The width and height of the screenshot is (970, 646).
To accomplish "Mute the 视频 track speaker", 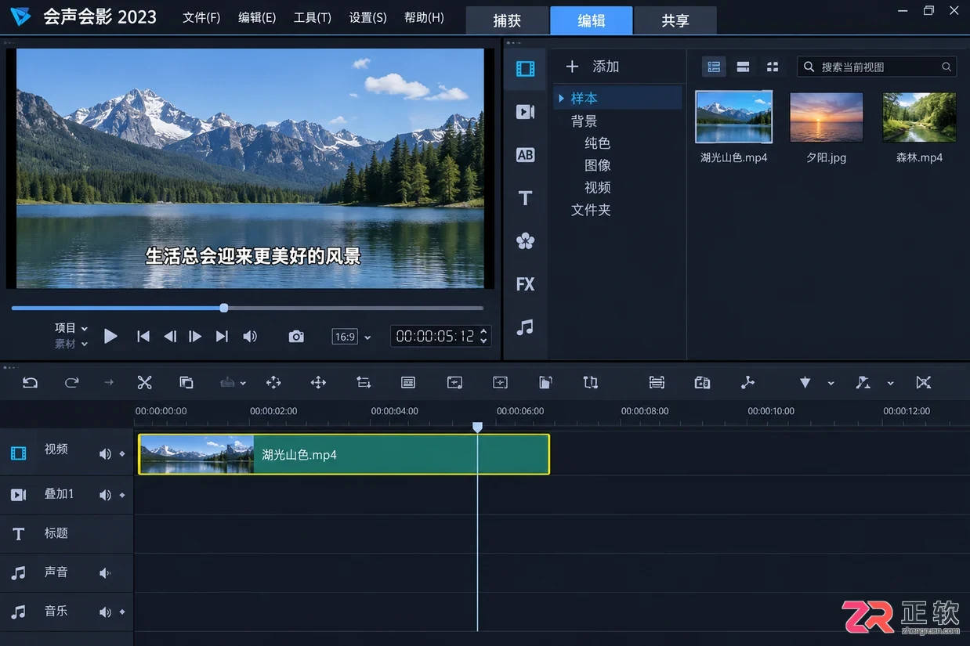I will click(x=105, y=453).
